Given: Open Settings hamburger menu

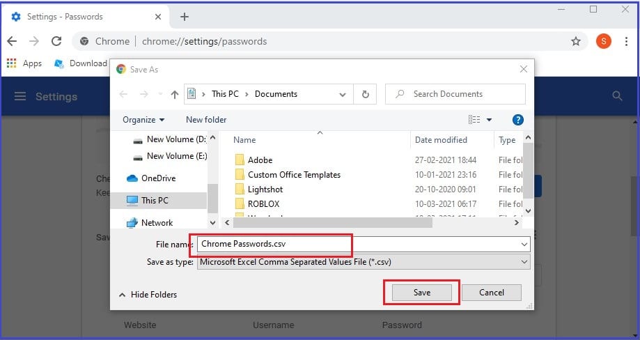Looking at the screenshot, I should (20, 96).
